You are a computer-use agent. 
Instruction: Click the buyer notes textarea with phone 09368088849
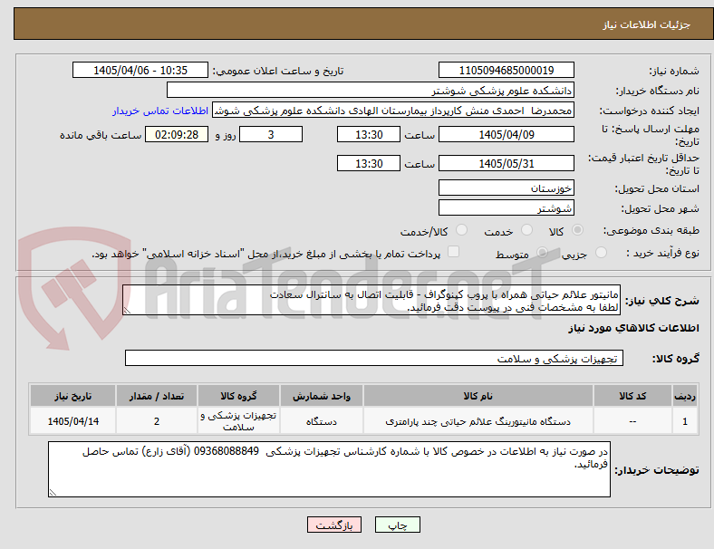tap(329, 469)
